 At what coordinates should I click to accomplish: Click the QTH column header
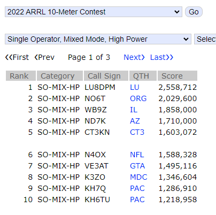click(x=143, y=76)
